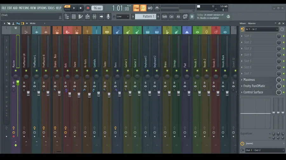Open the Pattern 1 selector

pyautogui.click(x=146, y=16)
